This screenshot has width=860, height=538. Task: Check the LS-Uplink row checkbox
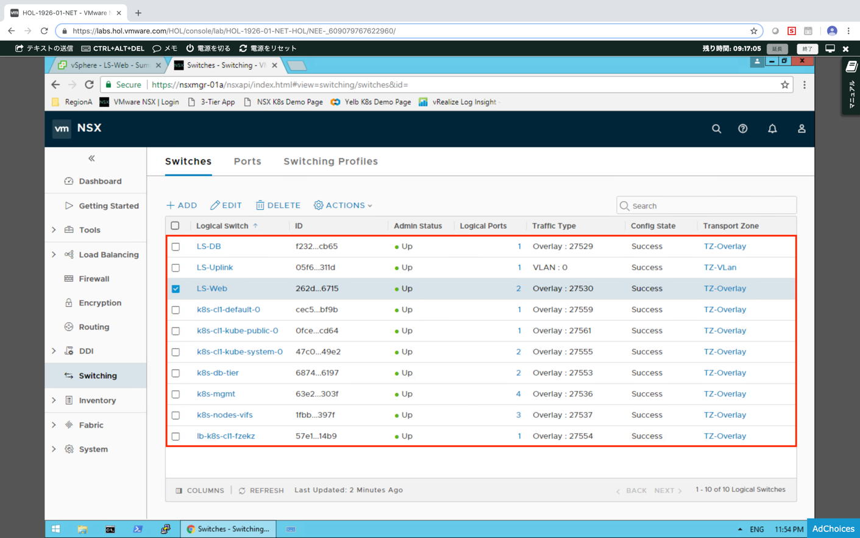pyautogui.click(x=176, y=268)
